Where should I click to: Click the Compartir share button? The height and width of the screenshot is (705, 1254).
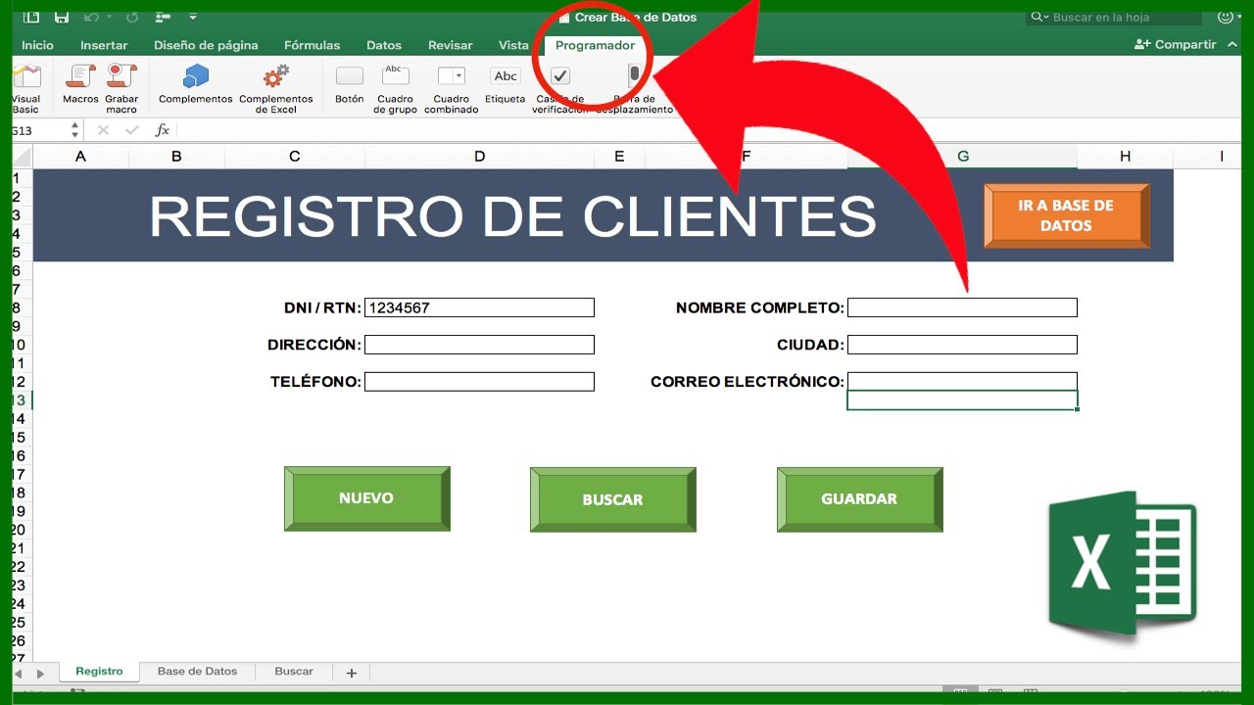coord(1175,44)
